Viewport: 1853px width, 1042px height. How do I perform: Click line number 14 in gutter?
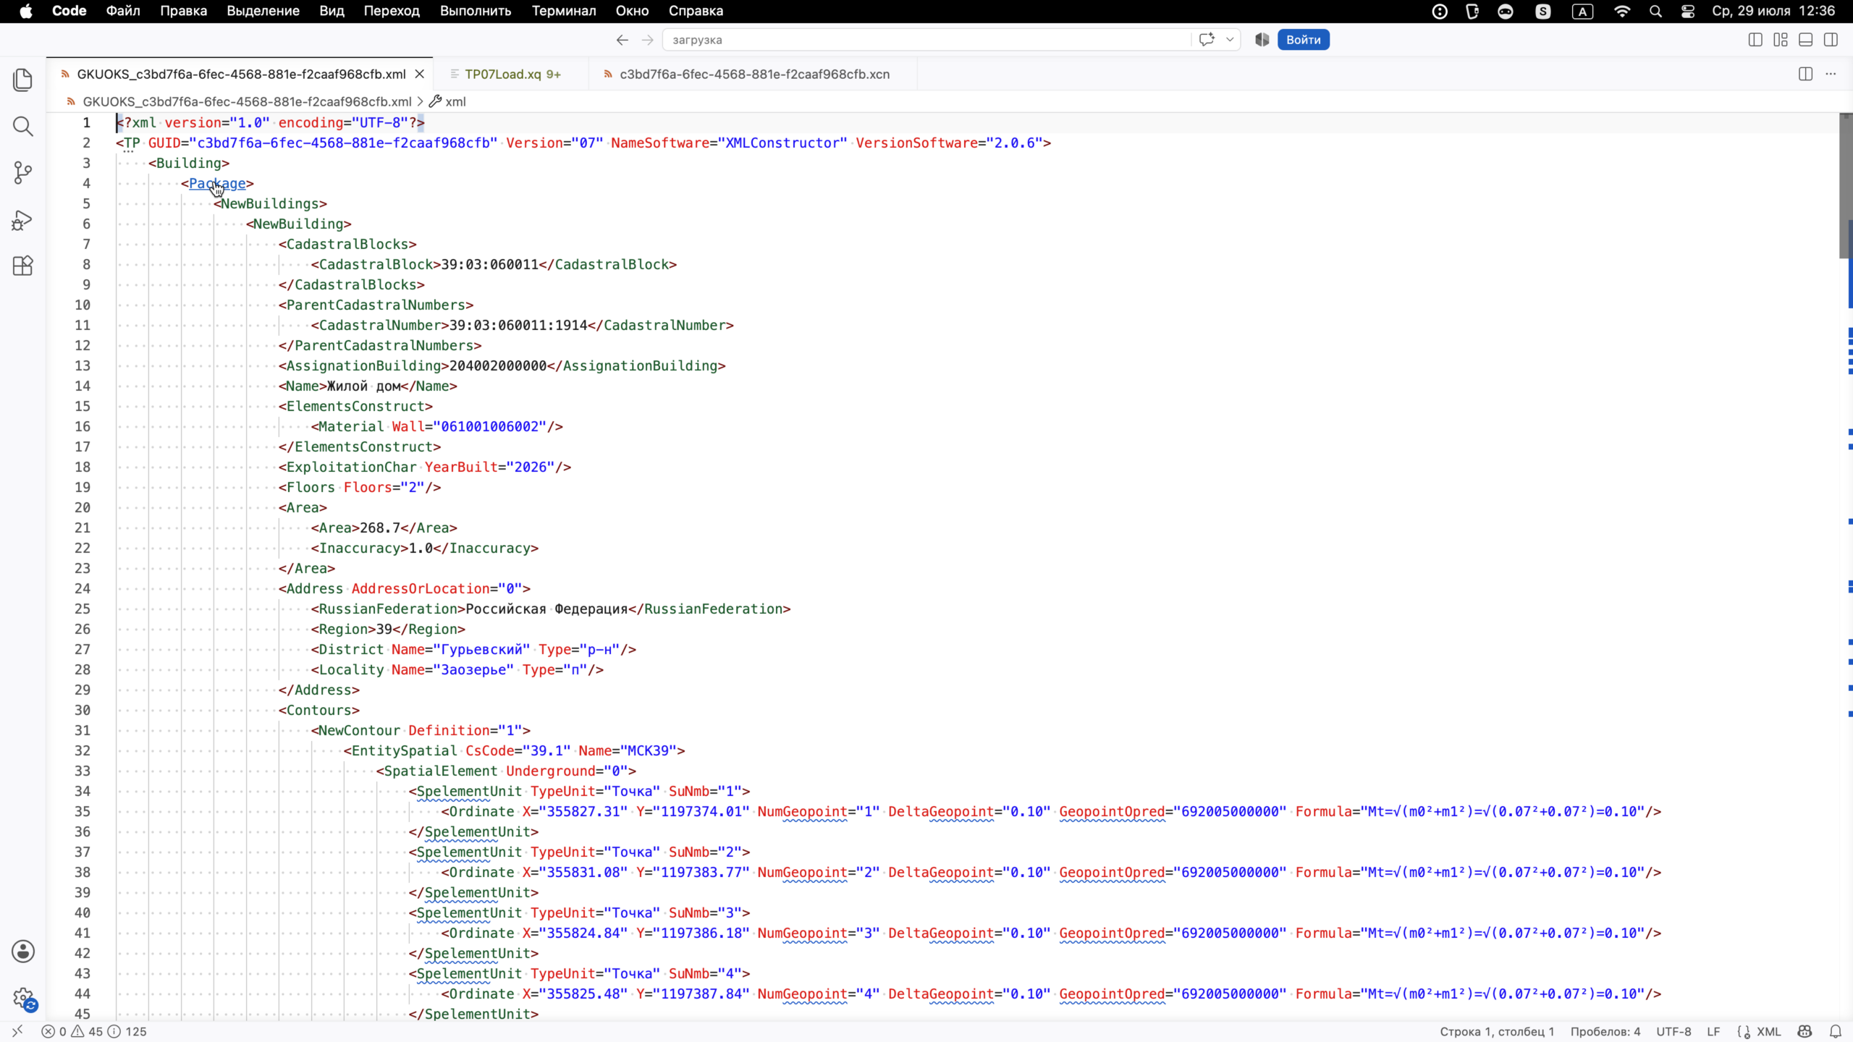click(x=83, y=386)
